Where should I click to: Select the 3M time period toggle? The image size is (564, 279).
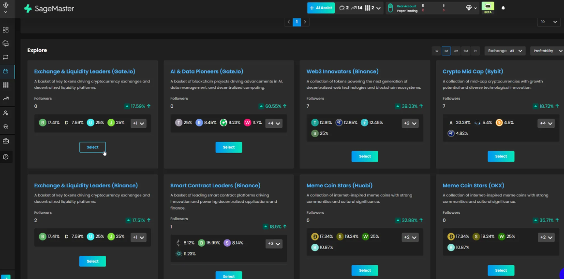pos(456,51)
